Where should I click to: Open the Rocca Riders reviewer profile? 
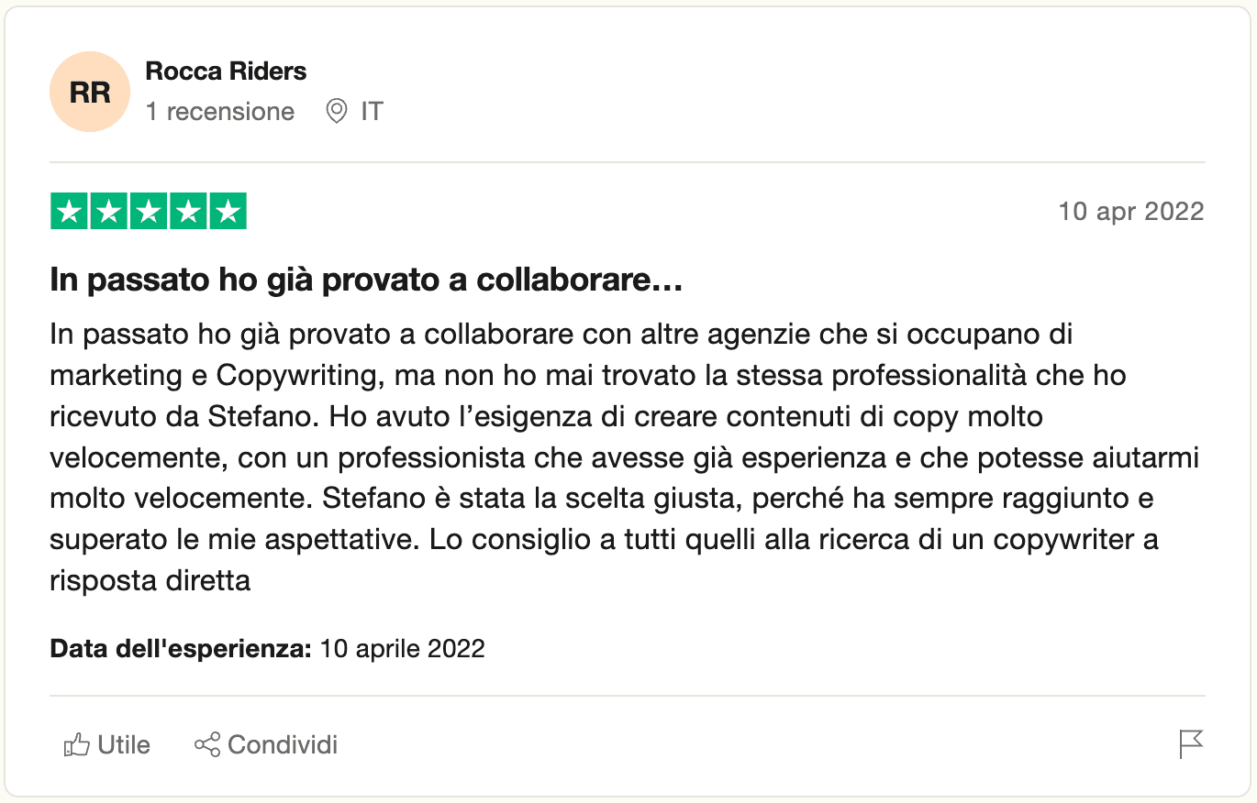226,71
